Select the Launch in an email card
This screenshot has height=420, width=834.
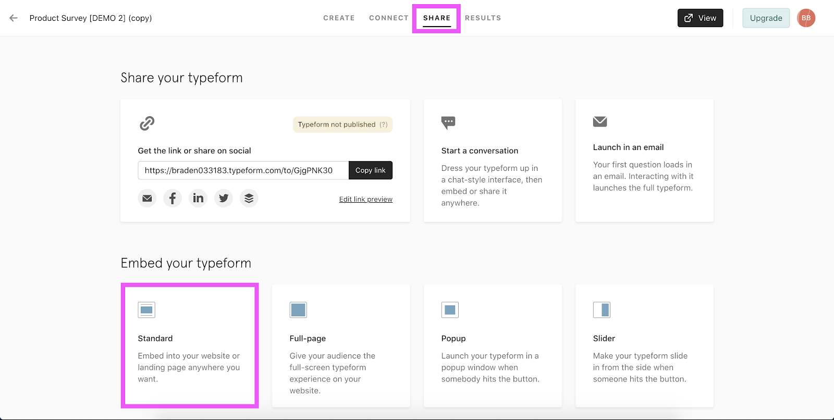click(644, 160)
